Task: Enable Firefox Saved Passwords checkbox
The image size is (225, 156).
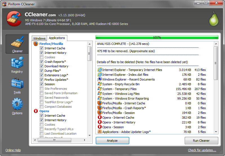Action: coord(41,98)
